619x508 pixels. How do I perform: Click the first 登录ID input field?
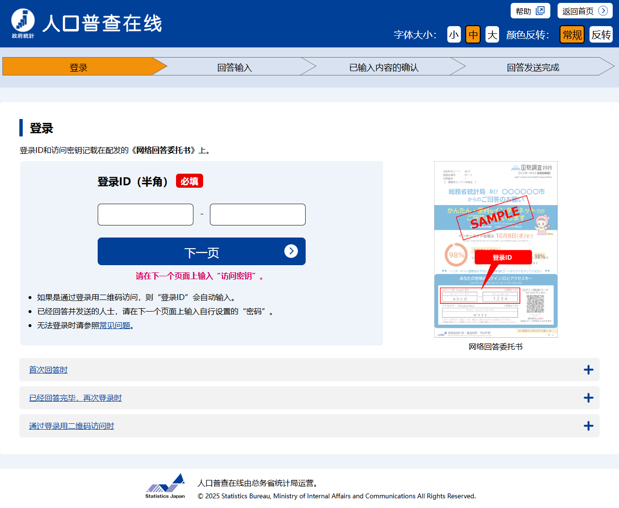(146, 214)
